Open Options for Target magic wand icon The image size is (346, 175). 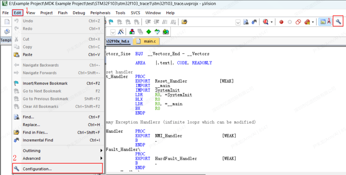click(x=121, y=32)
